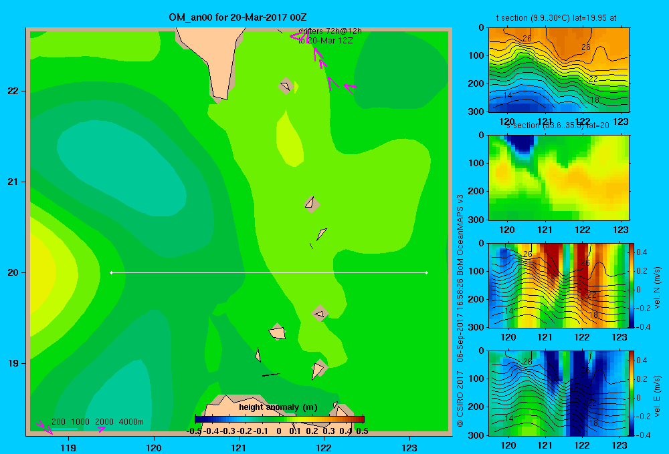The width and height of the screenshot is (669, 454).
Task: Click the depth 100 label of temperature section
Action: pyautogui.click(x=476, y=55)
